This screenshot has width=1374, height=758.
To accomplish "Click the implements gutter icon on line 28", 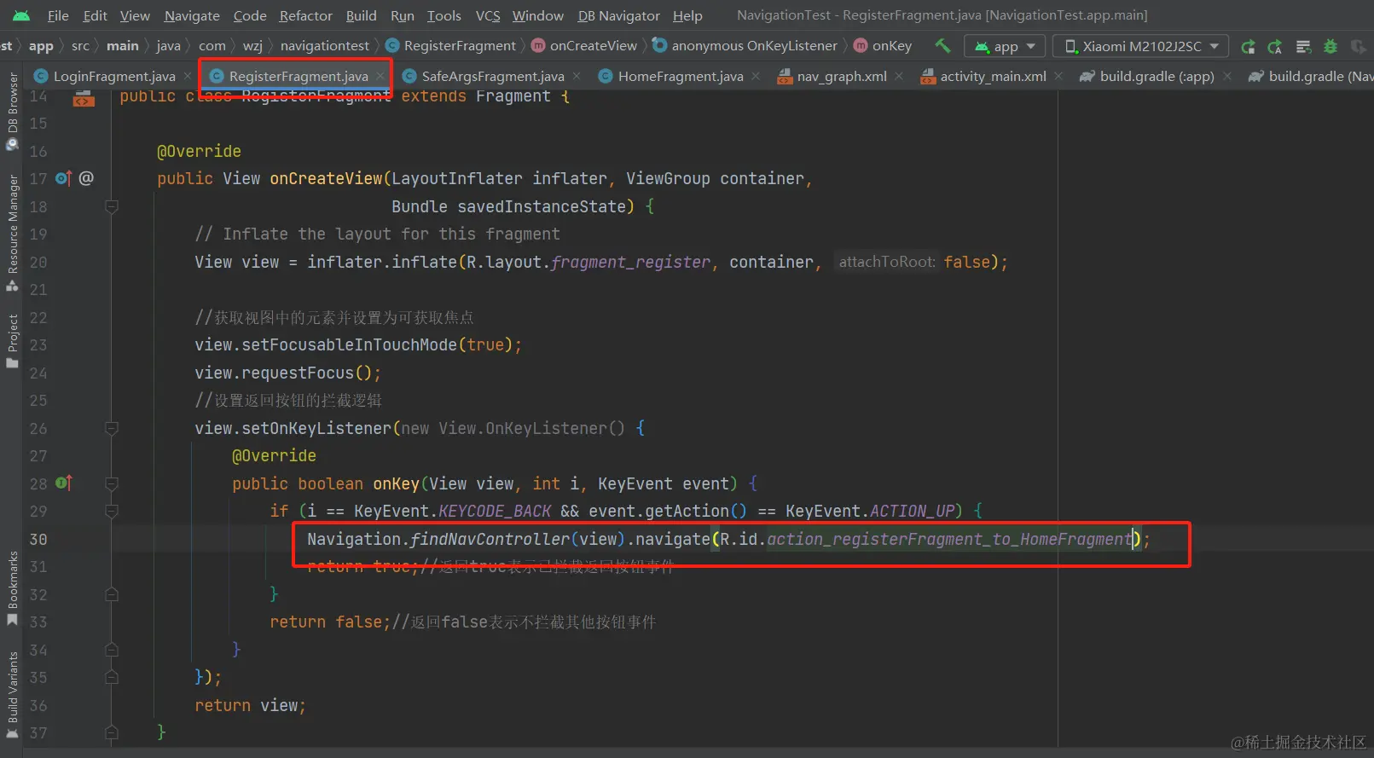I will click(64, 483).
